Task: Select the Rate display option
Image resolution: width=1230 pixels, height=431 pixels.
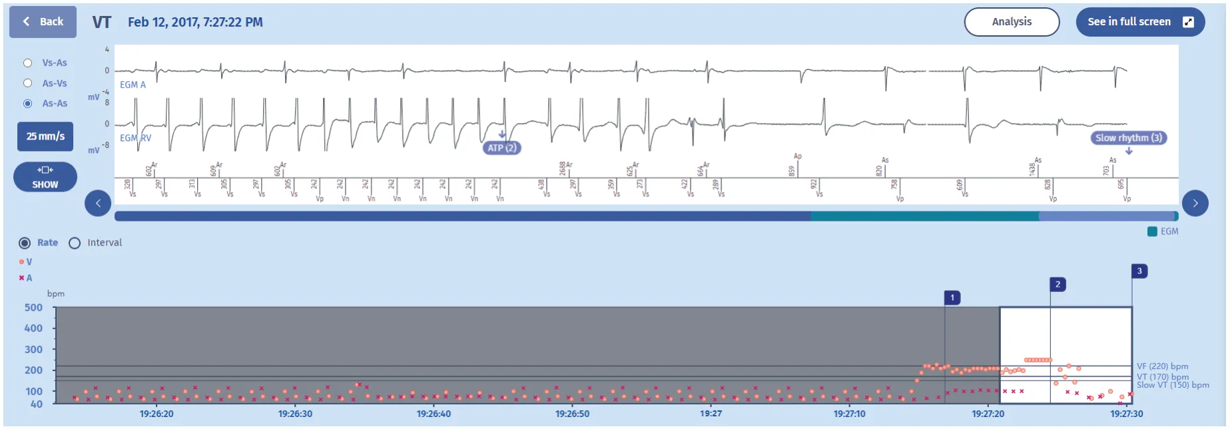Action: click(25, 243)
